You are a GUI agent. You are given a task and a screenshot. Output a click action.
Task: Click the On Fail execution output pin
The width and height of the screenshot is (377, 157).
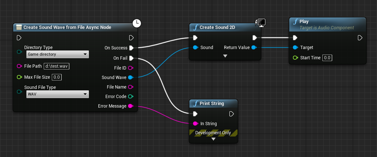pos(131,58)
